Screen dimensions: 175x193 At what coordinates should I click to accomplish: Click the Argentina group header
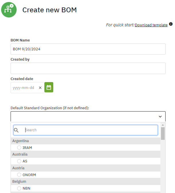point(20,141)
